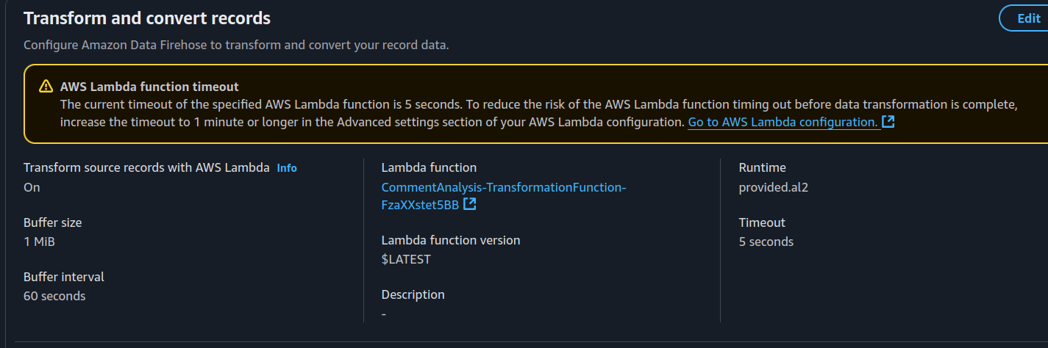Image resolution: width=1048 pixels, height=348 pixels.
Task: Click the Lambda function field label
Action: [x=429, y=167]
